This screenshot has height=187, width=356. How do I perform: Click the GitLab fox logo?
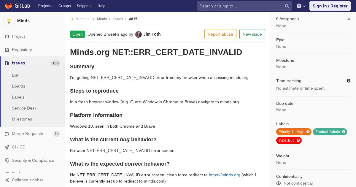(8, 6)
